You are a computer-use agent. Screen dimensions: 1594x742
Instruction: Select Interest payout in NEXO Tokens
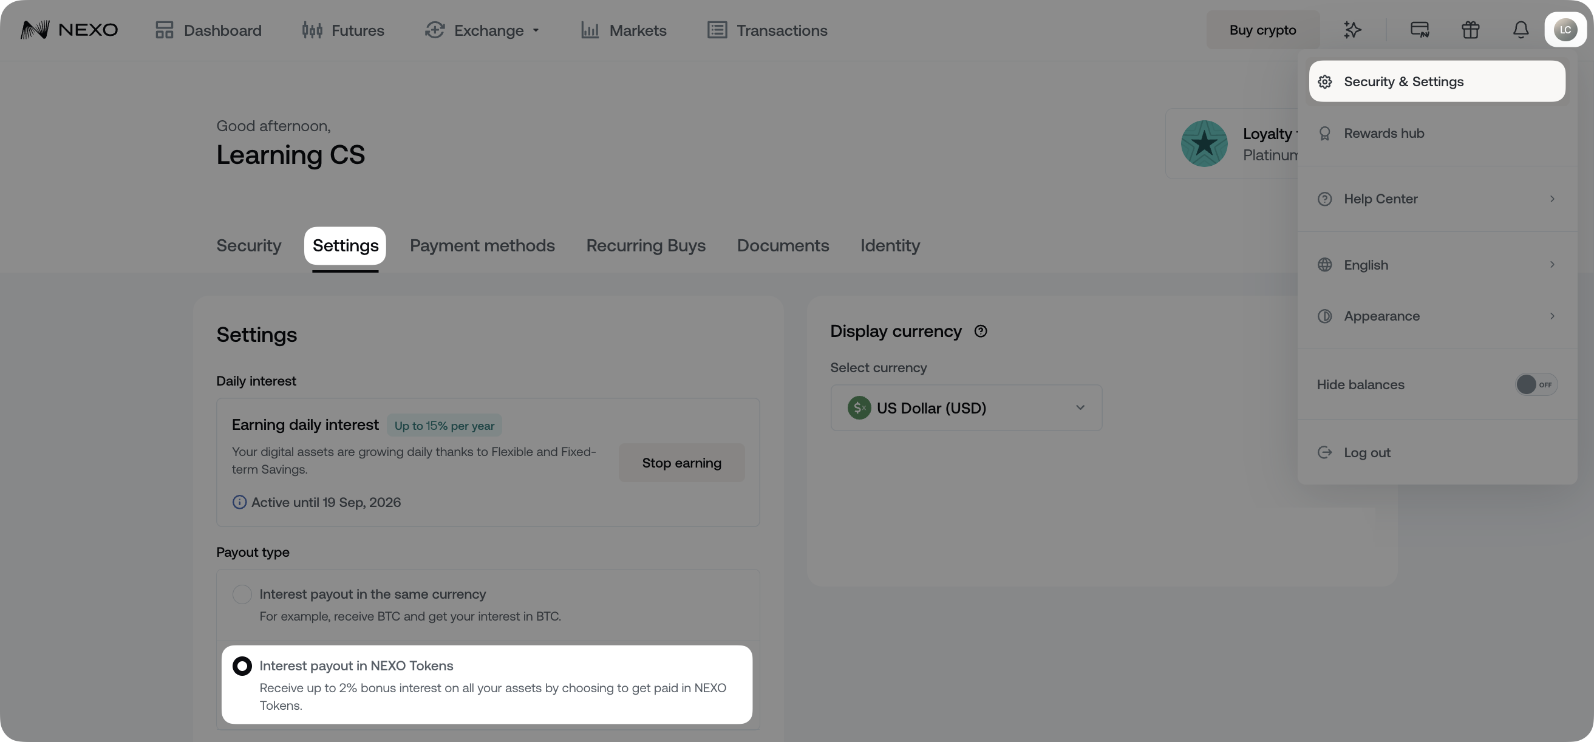point(242,666)
